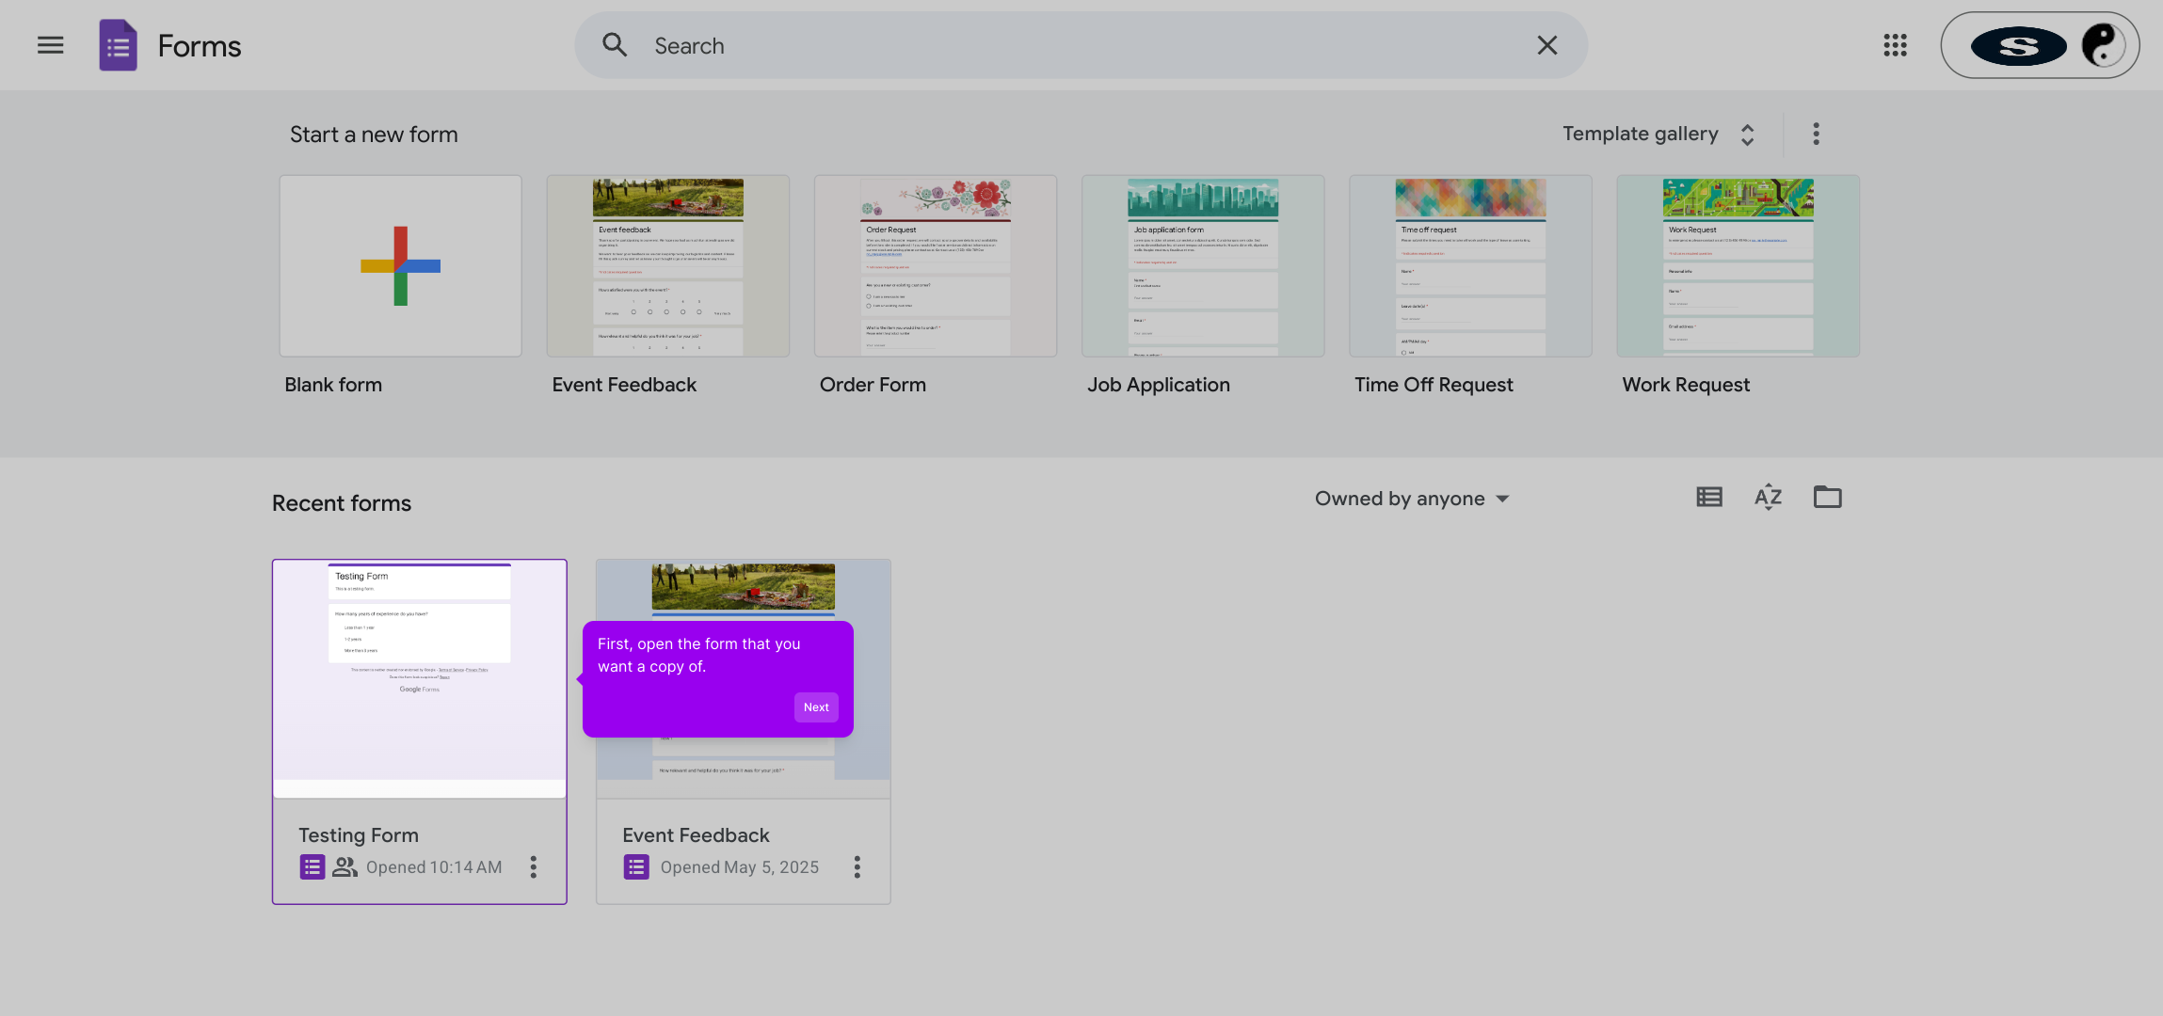Click the recent Event Feedback title text
The height and width of the screenshot is (1016, 2163).
coord(696,834)
